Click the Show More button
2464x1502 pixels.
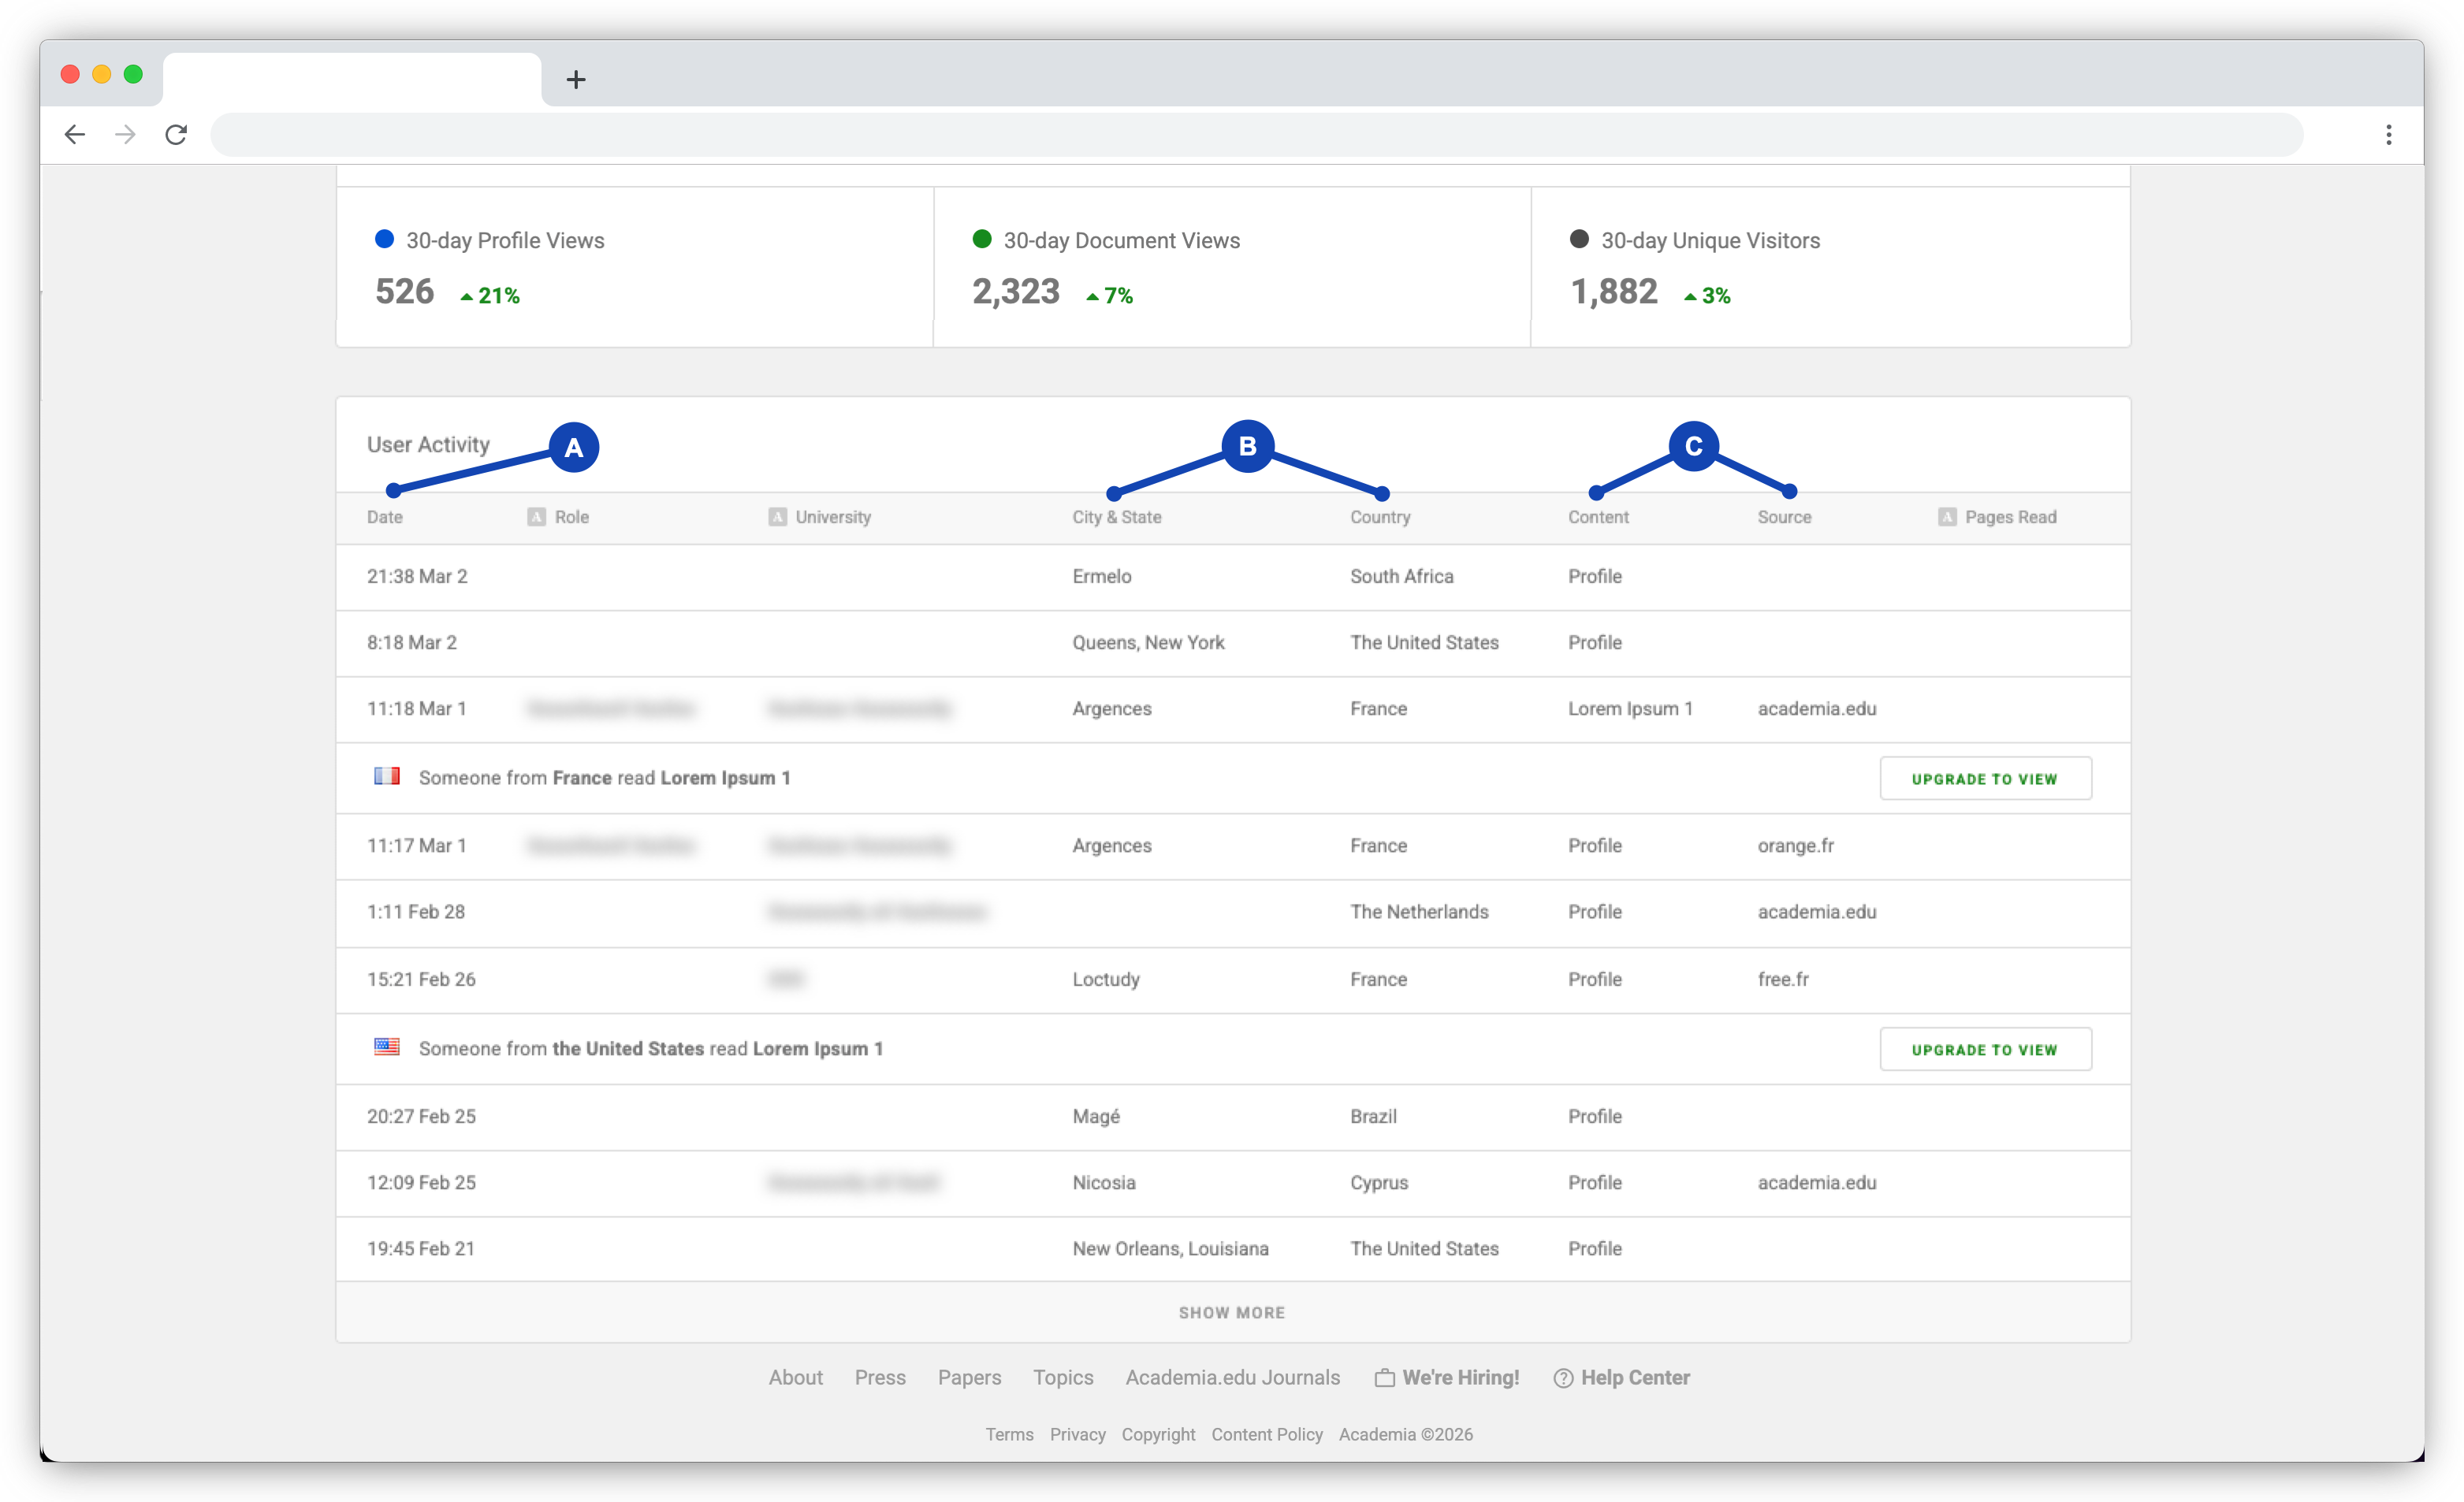coord(1232,1313)
